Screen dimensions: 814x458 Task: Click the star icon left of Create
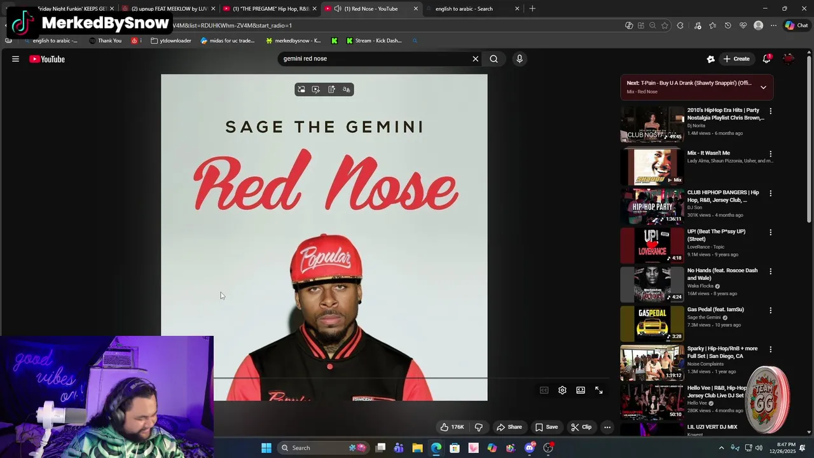pos(710,59)
